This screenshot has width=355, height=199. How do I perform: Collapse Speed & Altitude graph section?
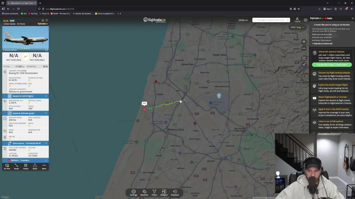25,113
